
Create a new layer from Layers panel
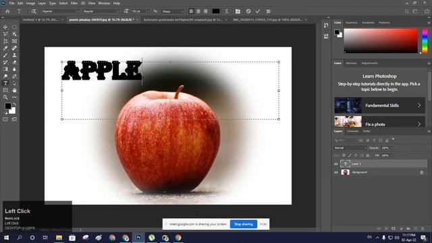click(x=416, y=229)
